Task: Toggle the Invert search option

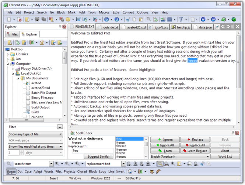Action: (120, 172)
